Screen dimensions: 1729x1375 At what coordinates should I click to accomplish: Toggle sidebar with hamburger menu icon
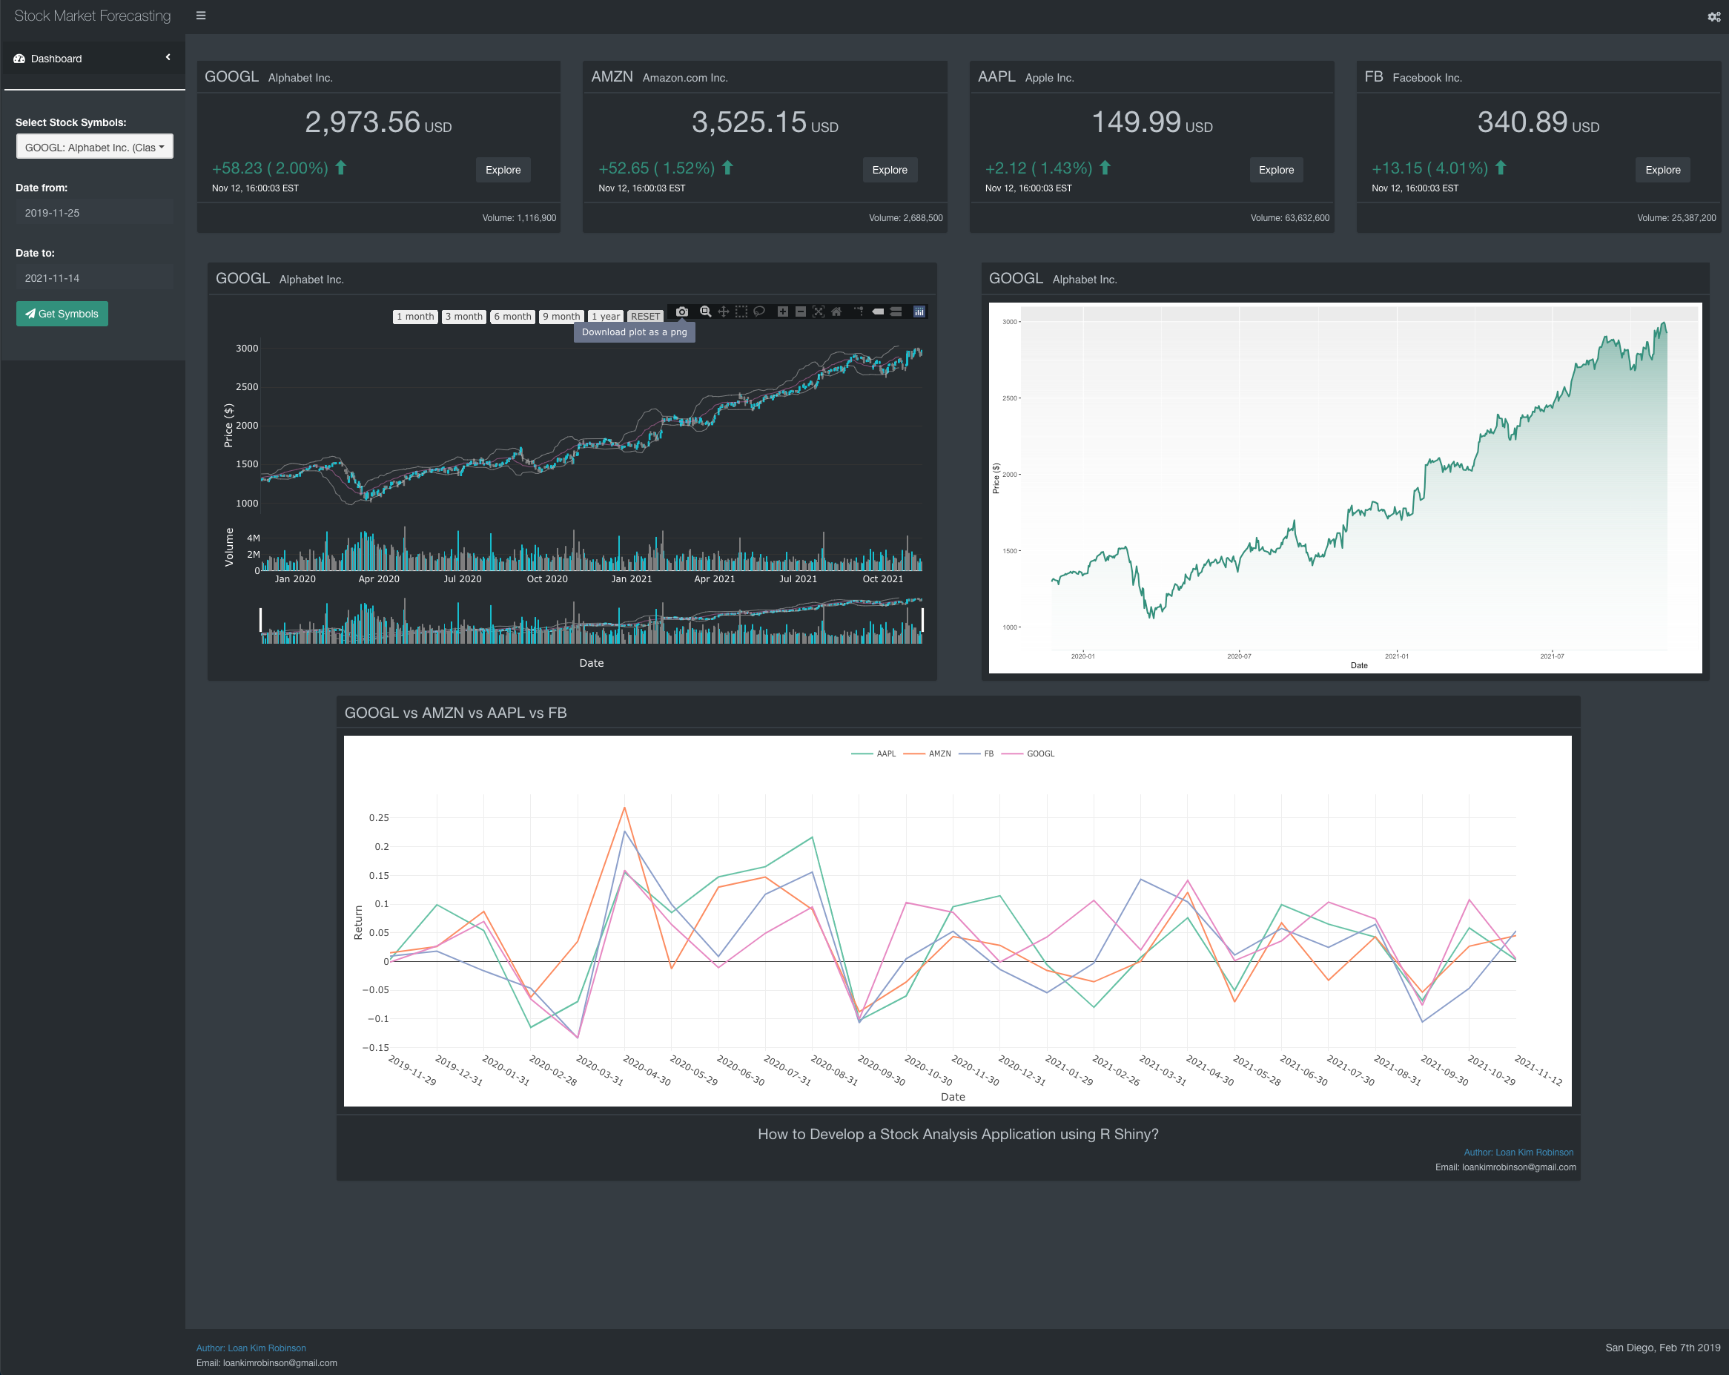pyautogui.click(x=200, y=16)
